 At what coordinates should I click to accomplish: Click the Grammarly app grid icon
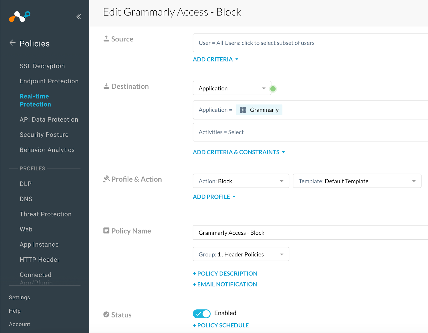click(243, 110)
